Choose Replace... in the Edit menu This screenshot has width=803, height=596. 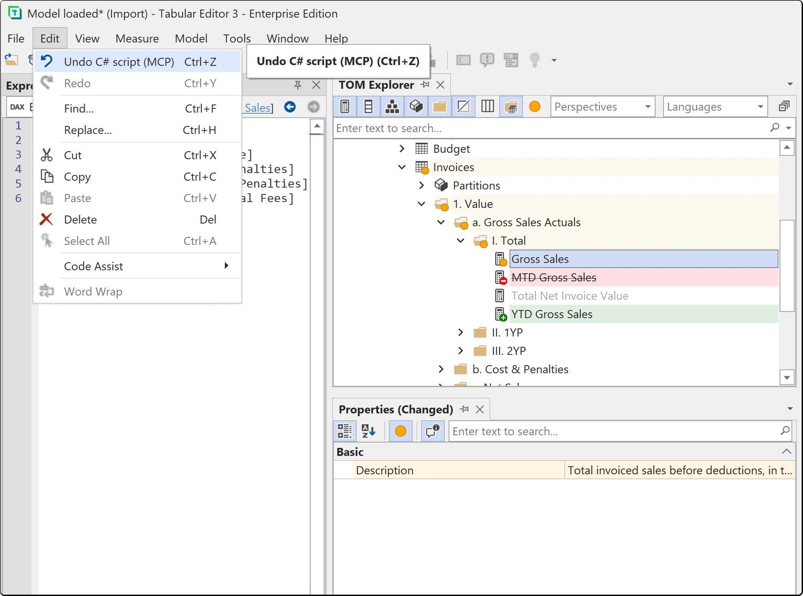click(137, 130)
